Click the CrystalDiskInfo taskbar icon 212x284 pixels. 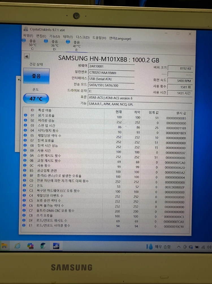[56, 246]
